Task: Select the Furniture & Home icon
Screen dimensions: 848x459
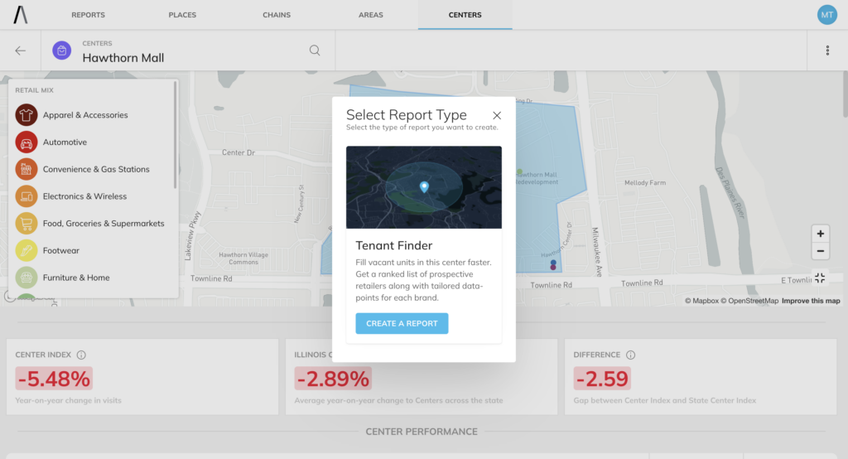Action: coord(26,277)
